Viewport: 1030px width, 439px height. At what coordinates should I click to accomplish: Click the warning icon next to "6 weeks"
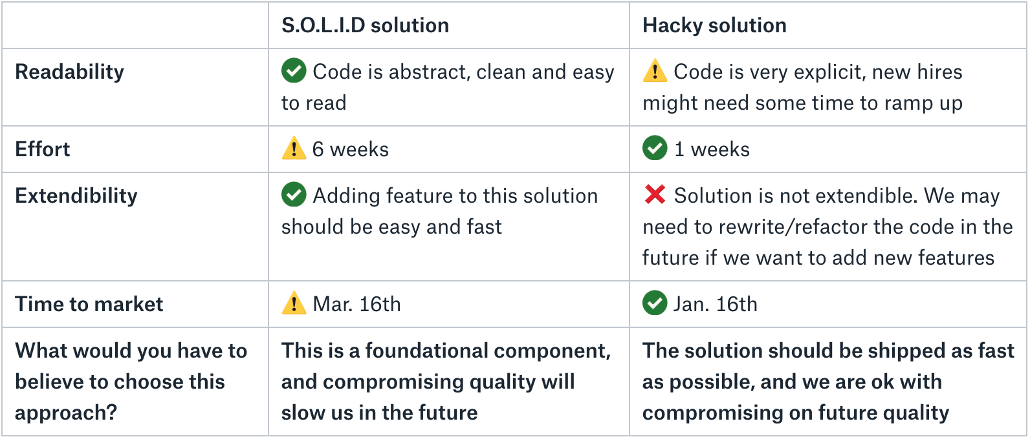[294, 148]
